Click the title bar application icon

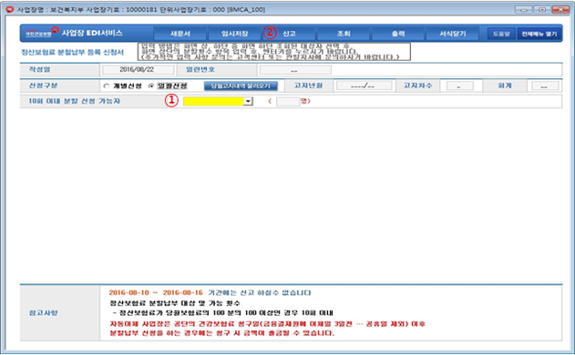coord(10,9)
